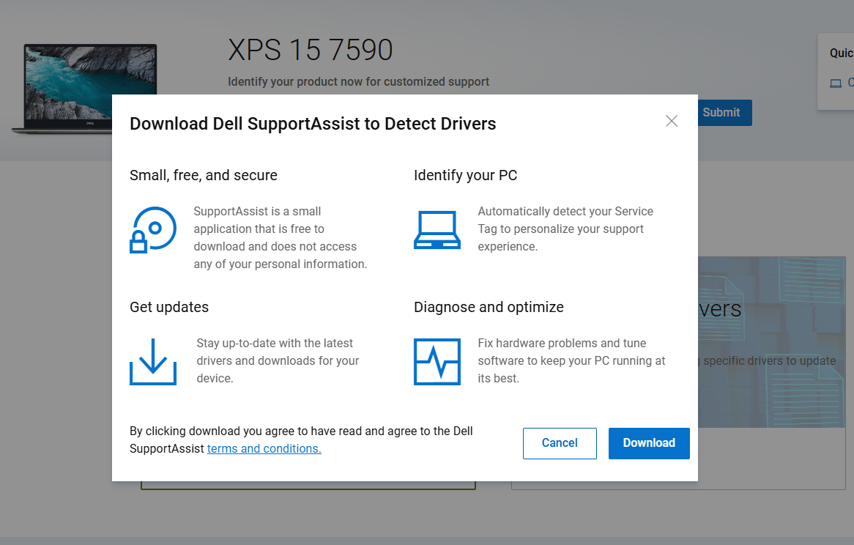Viewport: 854px width, 545px height.
Task: Open the terms and conditions link
Action: pos(264,449)
